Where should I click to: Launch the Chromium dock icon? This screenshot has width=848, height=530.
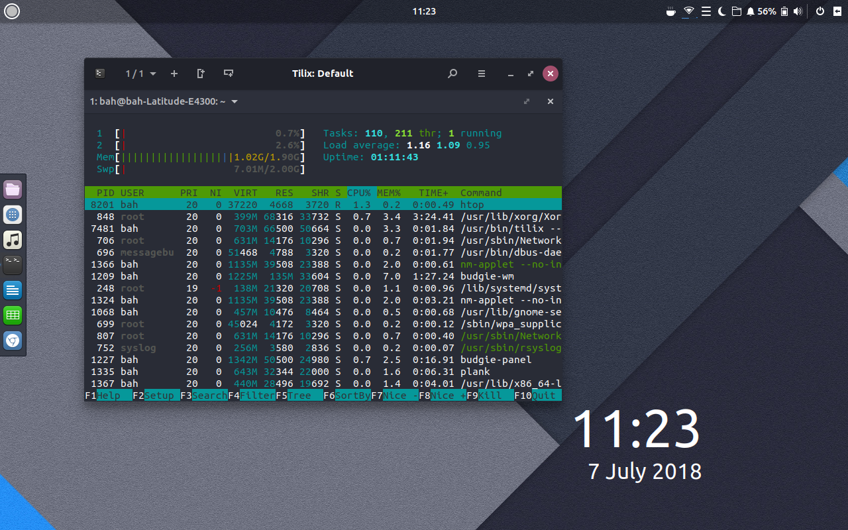13,341
